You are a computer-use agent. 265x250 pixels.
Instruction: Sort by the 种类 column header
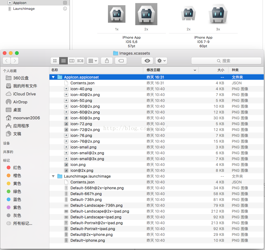click(246, 70)
